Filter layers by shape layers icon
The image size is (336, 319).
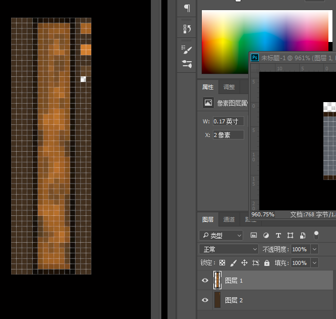point(291,236)
